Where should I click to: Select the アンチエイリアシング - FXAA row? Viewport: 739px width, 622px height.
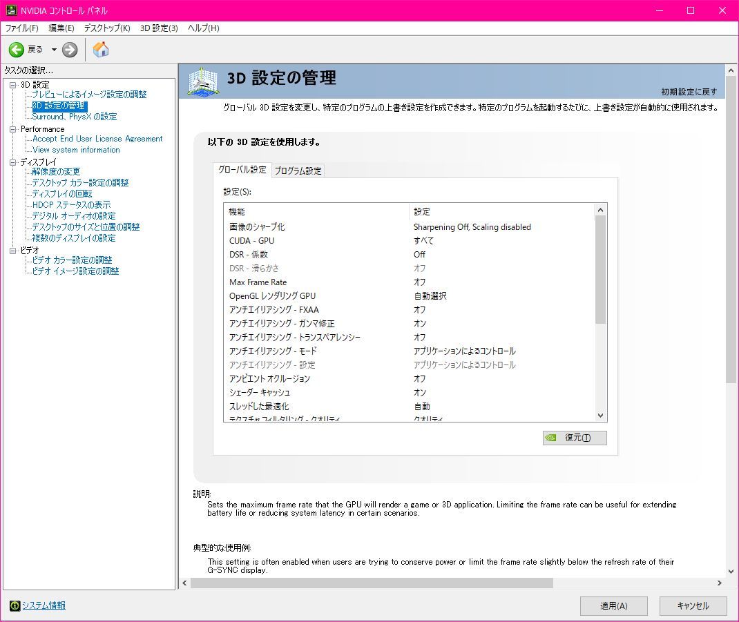click(409, 309)
